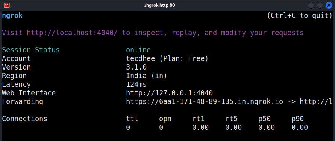Viewport: 335px width, 141px height.
Task: Select the rt5 value '0.00'
Action: (x=233, y=128)
